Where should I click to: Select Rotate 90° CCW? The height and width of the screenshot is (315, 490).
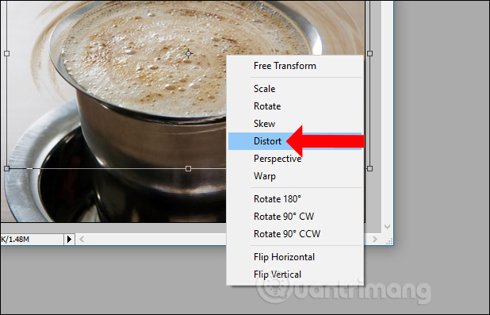[x=295, y=234]
